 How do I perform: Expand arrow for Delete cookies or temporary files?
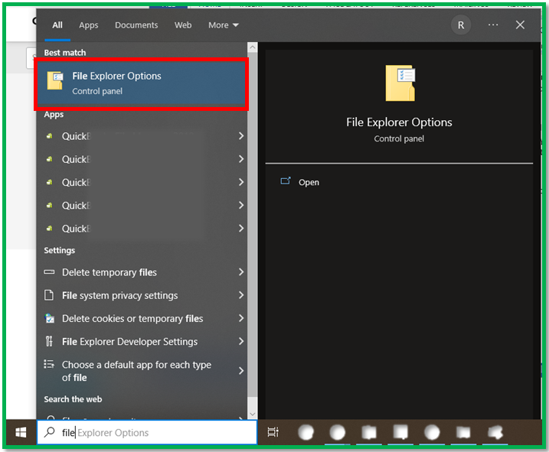pos(241,318)
